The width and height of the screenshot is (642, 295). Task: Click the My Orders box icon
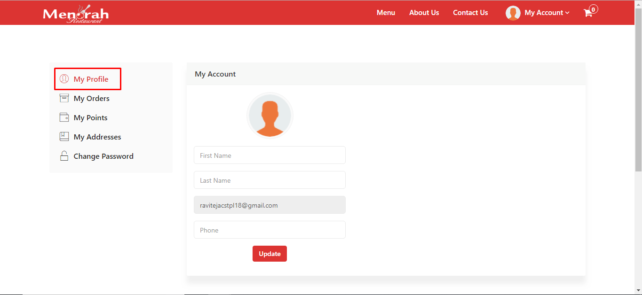tap(64, 98)
